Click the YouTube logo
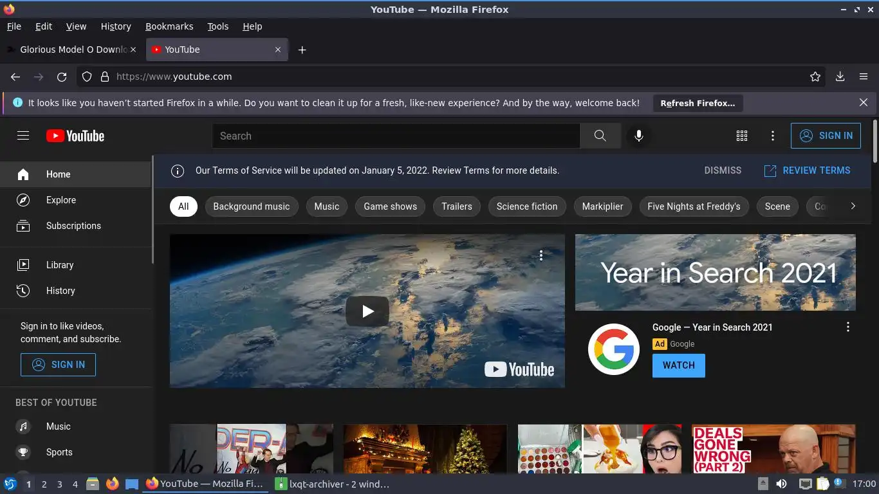This screenshot has height=494, width=879. [x=75, y=136]
